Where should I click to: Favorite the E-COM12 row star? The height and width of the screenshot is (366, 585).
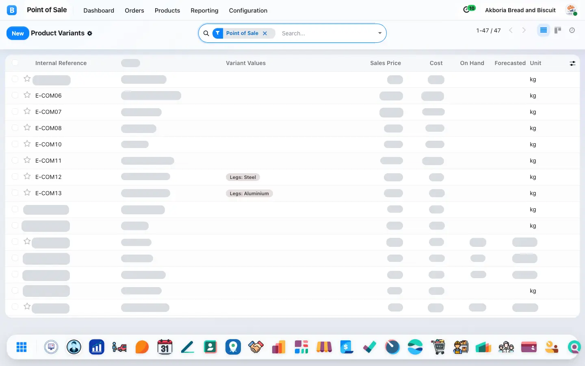click(x=27, y=176)
